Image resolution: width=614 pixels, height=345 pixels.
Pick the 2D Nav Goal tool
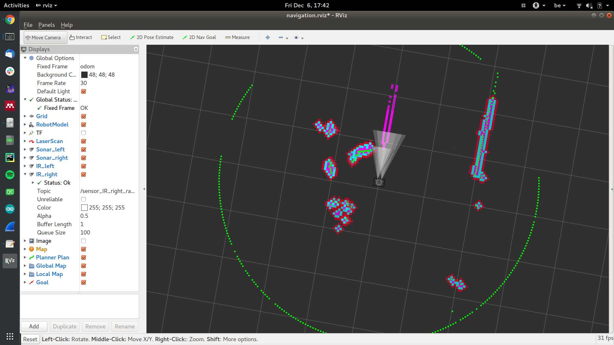pyautogui.click(x=199, y=37)
